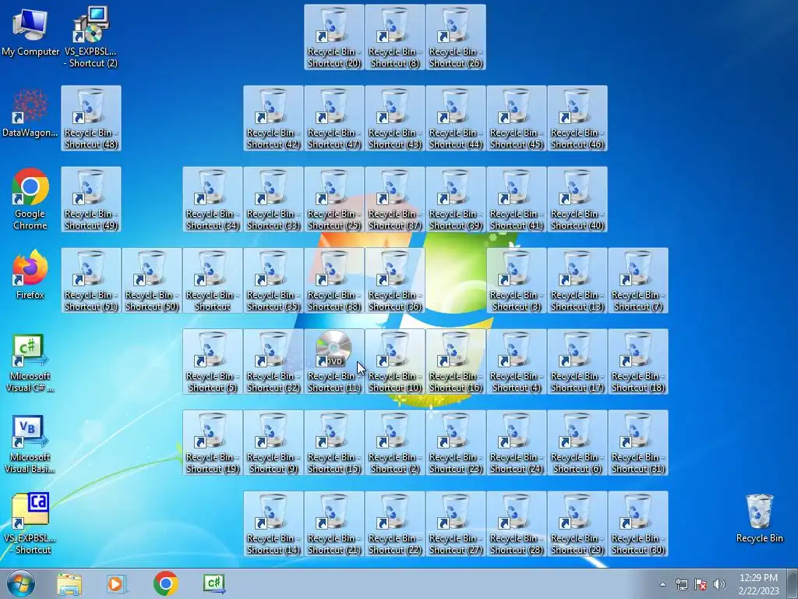Select Recycle Bin Shortcut (4)
The height and width of the screenshot is (599, 798).
click(516, 362)
